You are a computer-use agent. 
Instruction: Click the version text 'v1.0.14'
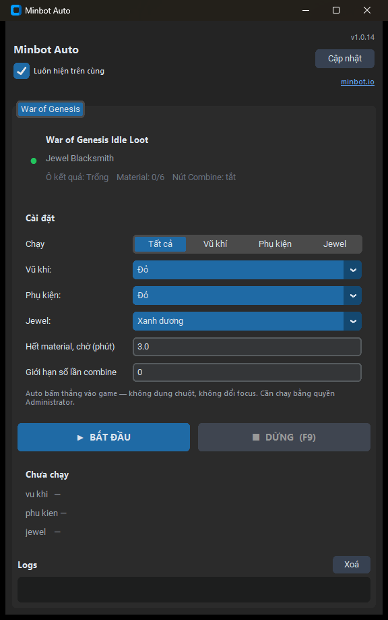[x=362, y=37]
